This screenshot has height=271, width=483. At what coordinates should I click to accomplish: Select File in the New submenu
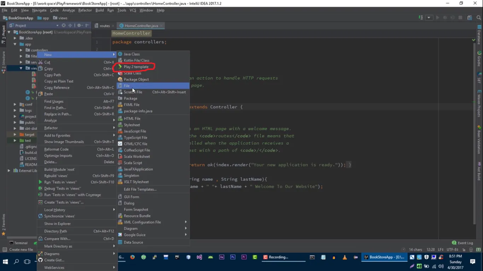tap(153, 86)
